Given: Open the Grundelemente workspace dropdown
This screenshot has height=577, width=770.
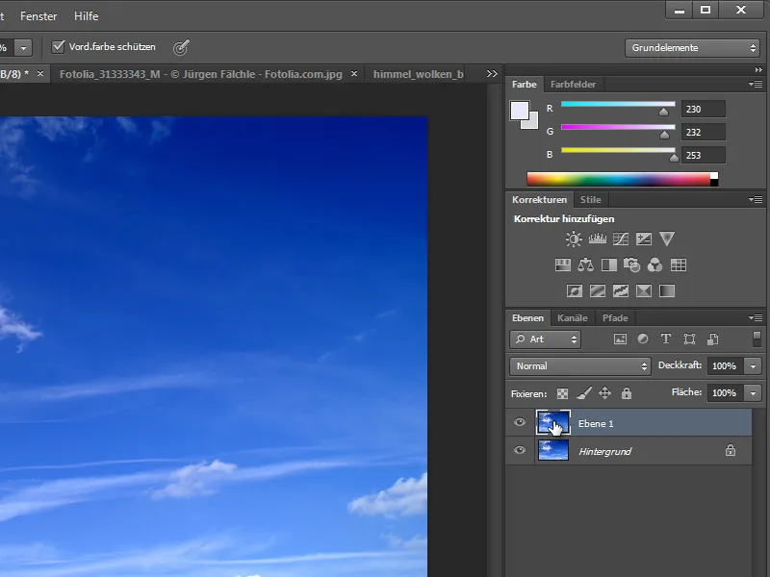Looking at the screenshot, I should 692,47.
